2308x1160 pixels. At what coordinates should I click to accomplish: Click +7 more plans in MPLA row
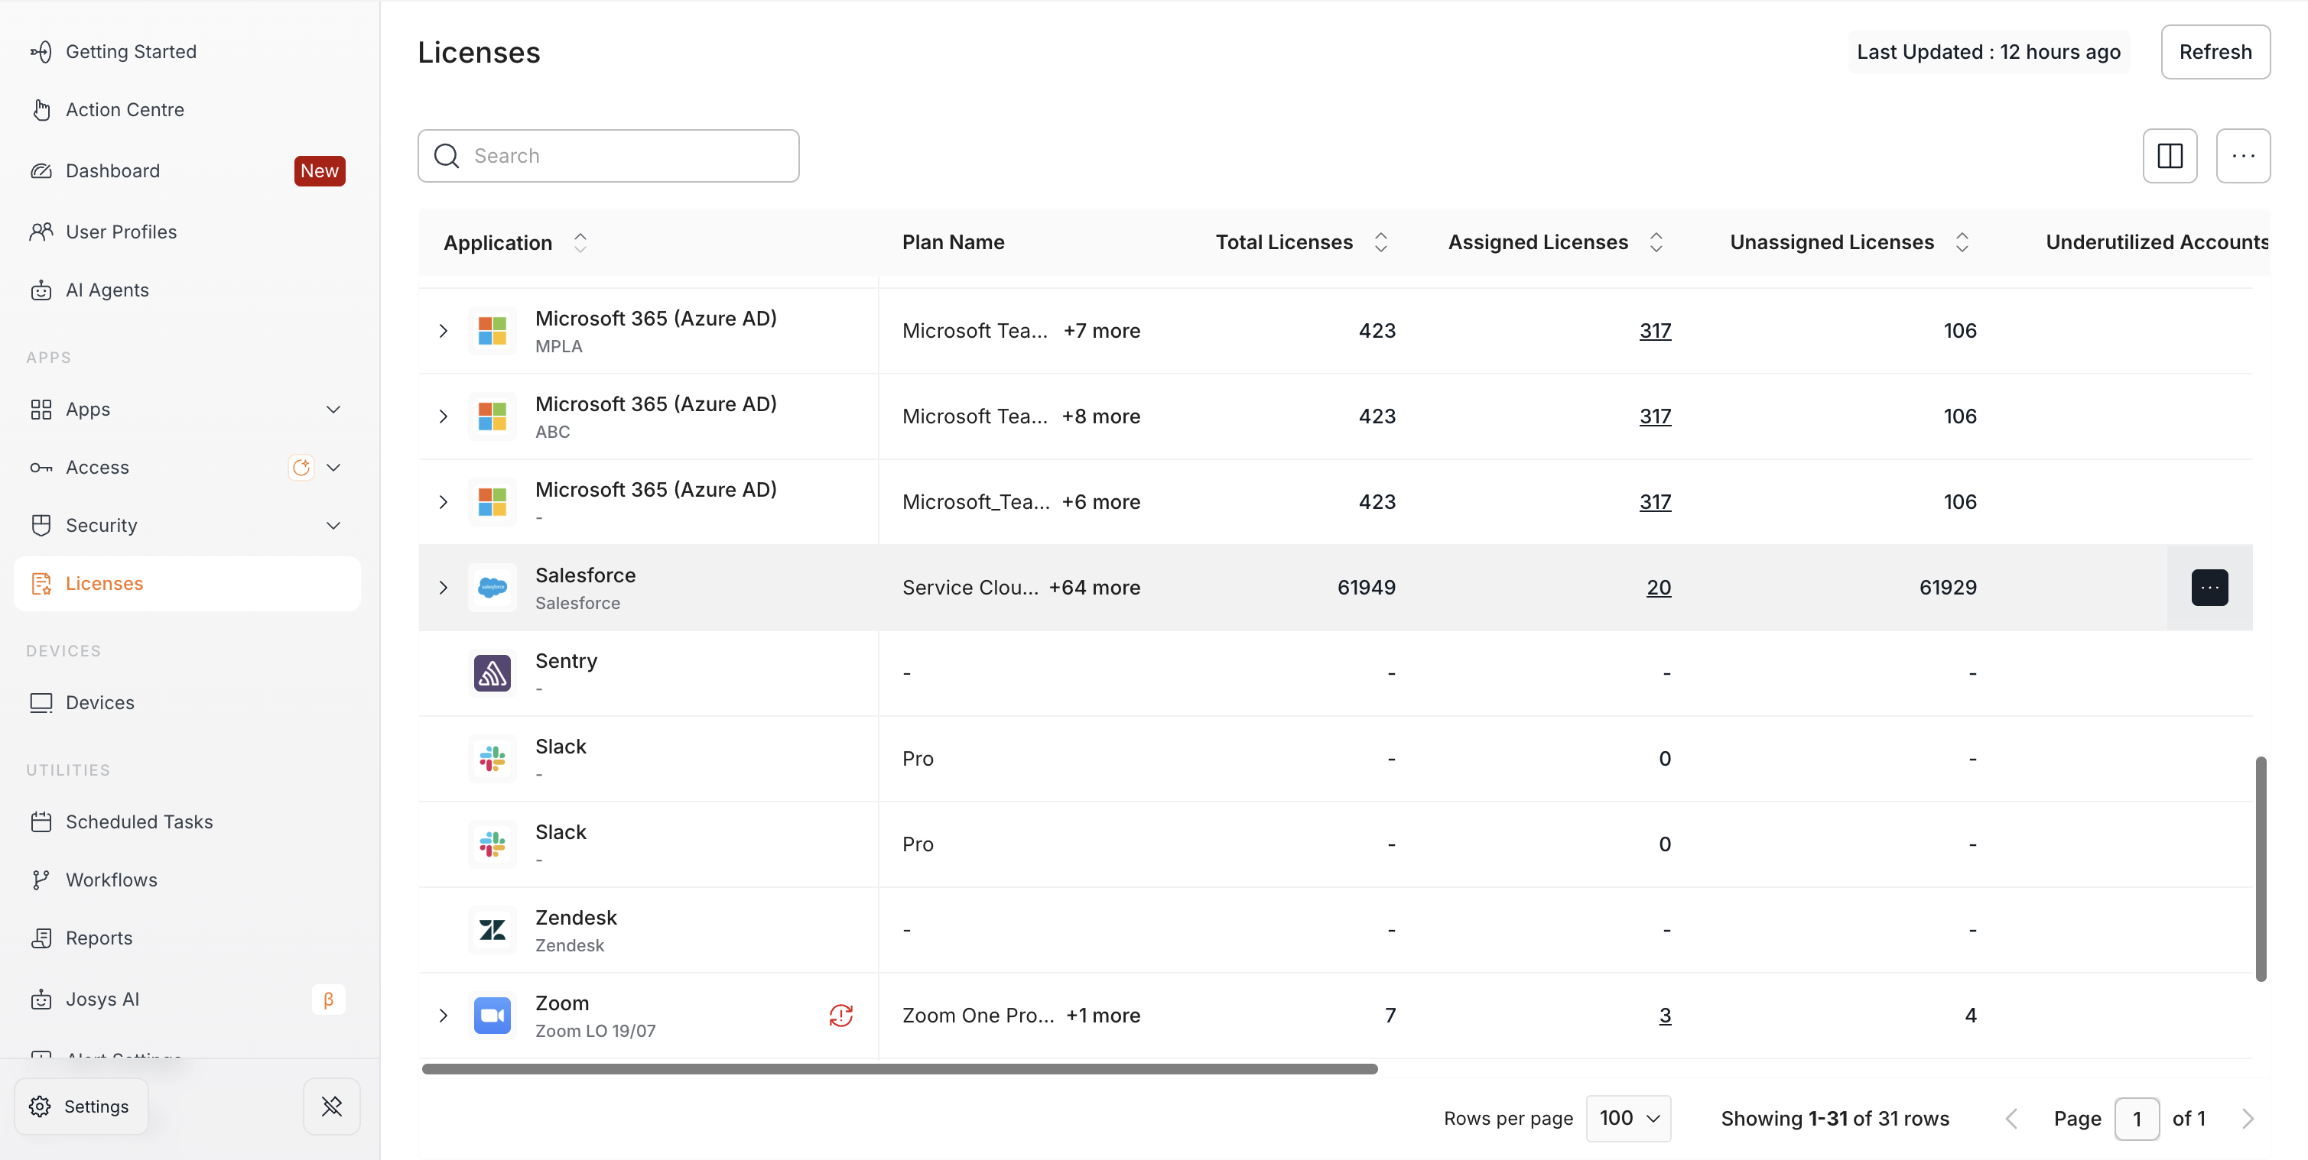[1101, 331]
